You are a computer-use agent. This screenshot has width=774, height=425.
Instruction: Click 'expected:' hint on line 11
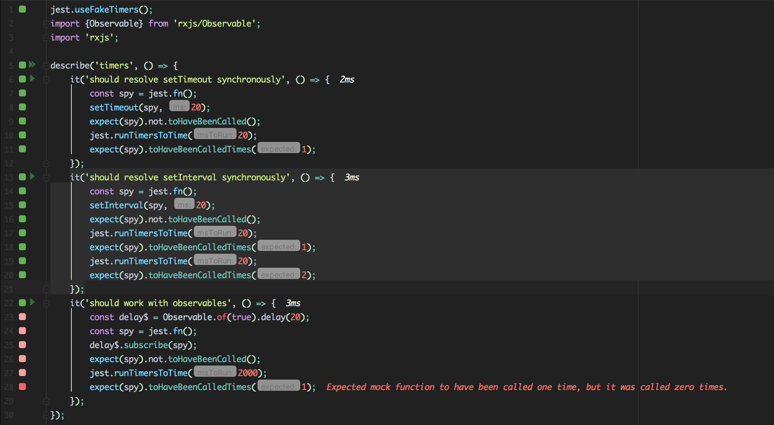(x=279, y=148)
